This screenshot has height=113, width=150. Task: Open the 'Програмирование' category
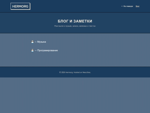47,51
